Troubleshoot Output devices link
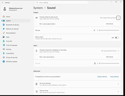This screenshot has height=96, width=125. (x=102, y=76)
